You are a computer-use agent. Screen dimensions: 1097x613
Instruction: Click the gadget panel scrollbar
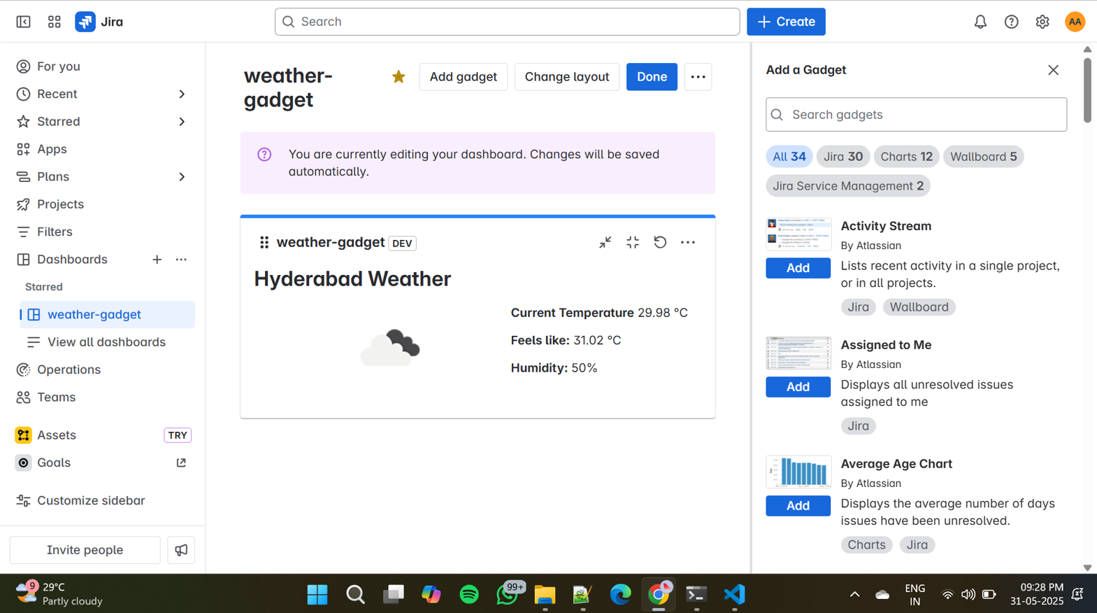click(x=1087, y=90)
